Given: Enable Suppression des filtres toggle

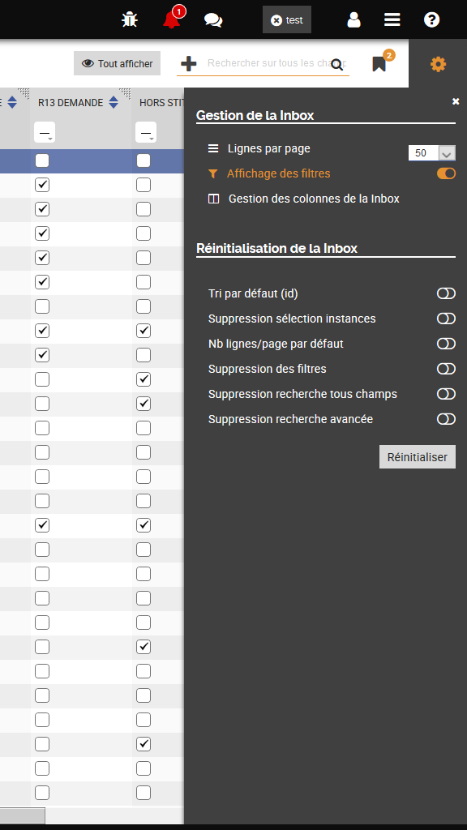Looking at the screenshot, I should pos(447,369).
